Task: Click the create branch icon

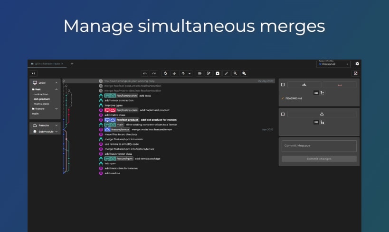Action: point(209,73)
